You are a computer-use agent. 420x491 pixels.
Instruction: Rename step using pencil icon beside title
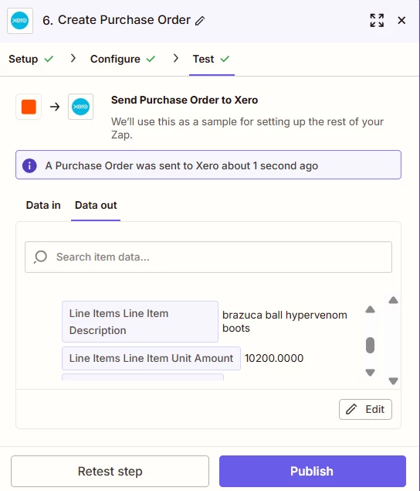200,21
